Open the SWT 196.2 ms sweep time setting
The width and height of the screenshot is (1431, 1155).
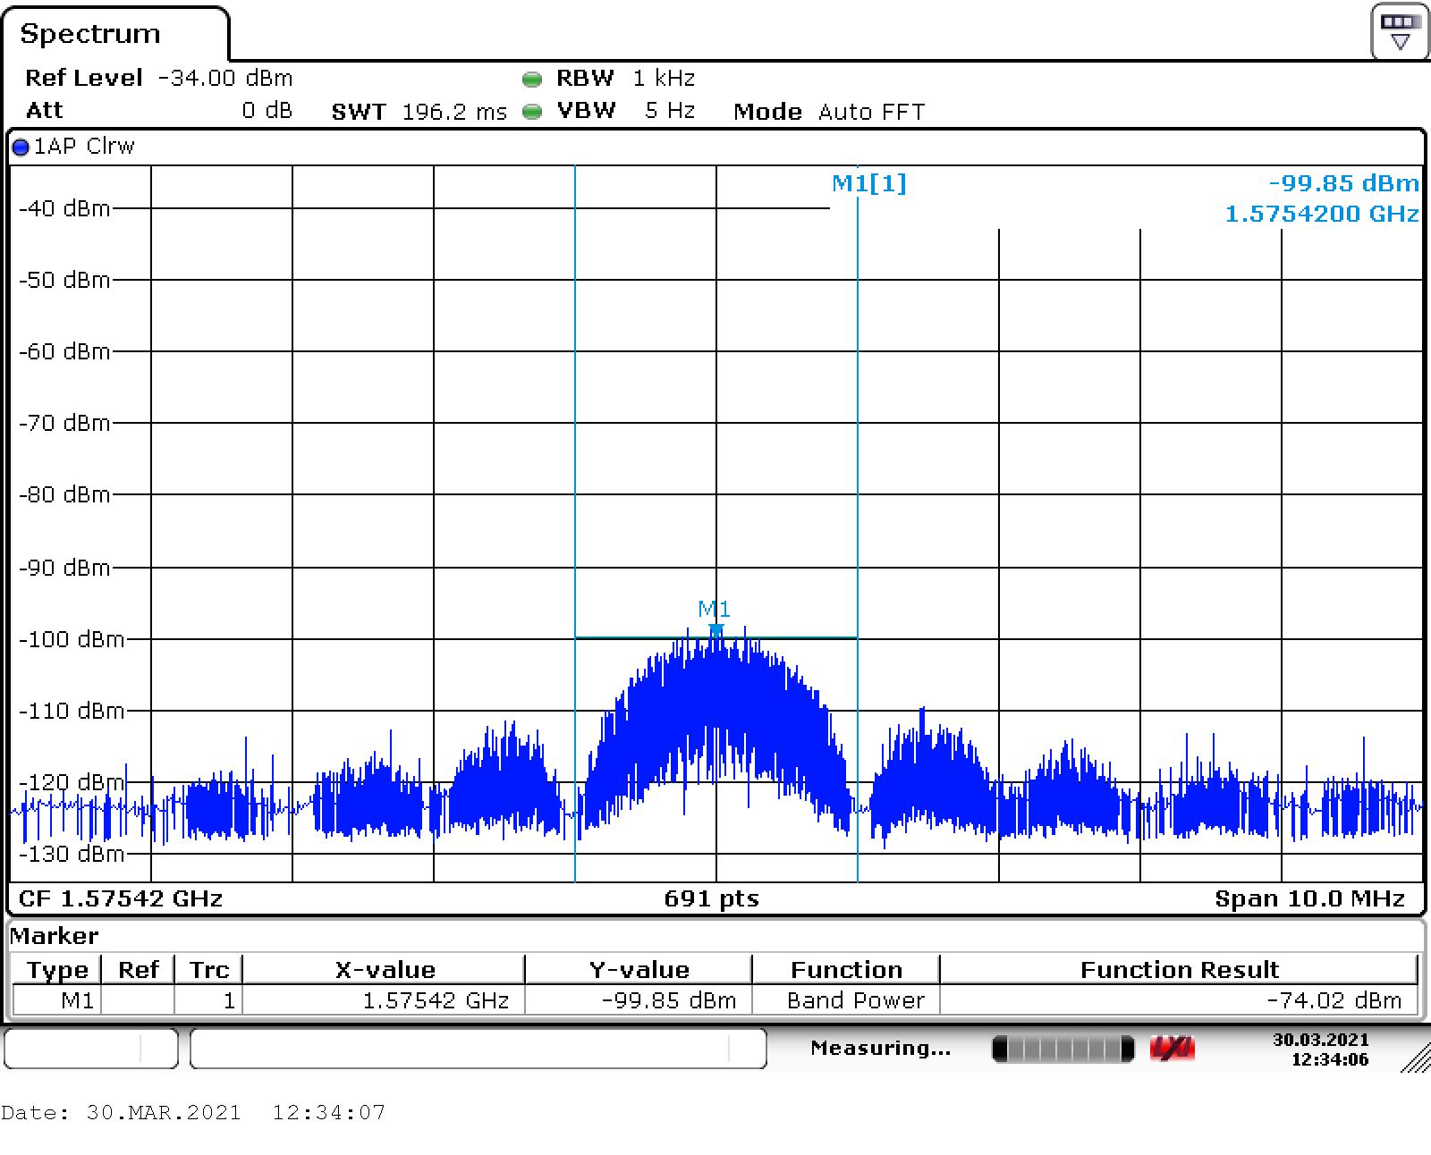click(419, 112)
